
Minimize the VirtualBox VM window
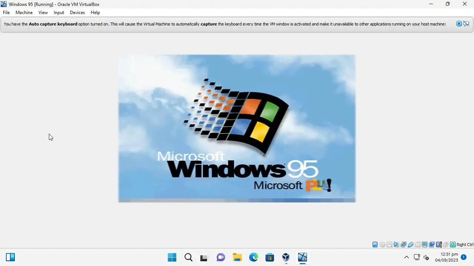coord(431,4)
